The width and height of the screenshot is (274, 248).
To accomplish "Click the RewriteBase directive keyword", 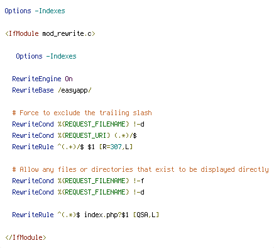I will (x=33, y=90).
